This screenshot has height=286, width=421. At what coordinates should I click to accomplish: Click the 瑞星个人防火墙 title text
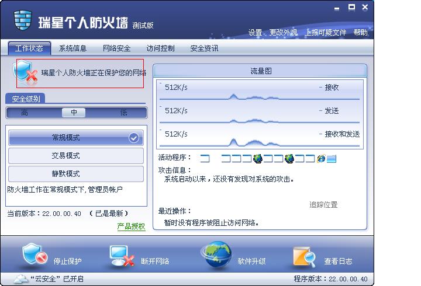[x=82, y=23]
